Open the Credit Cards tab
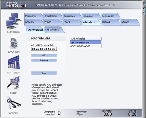The image size is (146, 118). (51, 16)
